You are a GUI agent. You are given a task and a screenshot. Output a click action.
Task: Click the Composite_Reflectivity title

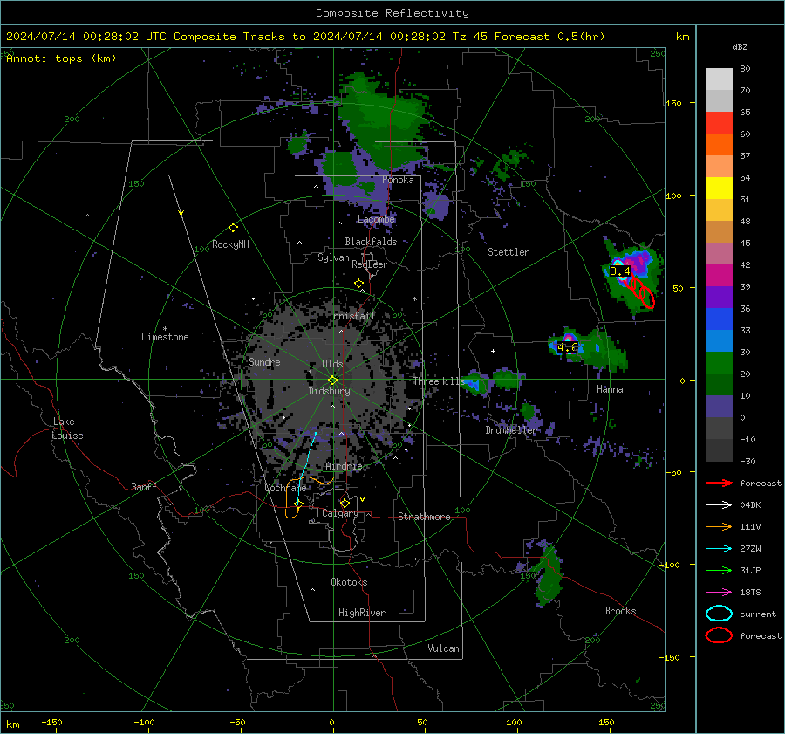coord(392,13)
